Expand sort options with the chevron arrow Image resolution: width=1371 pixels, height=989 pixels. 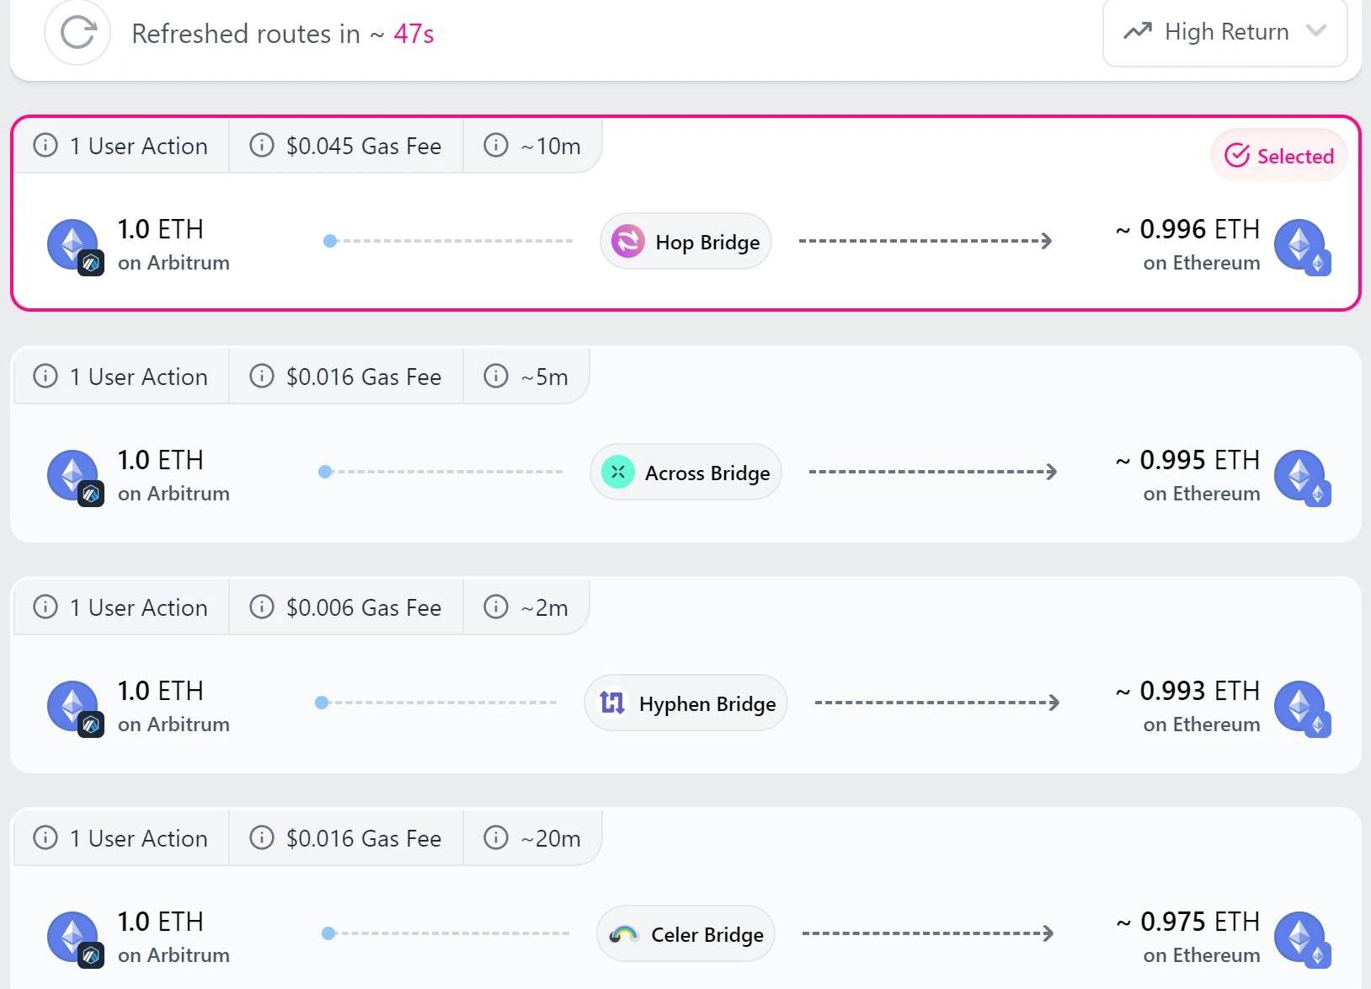(x=1315, y=31)
